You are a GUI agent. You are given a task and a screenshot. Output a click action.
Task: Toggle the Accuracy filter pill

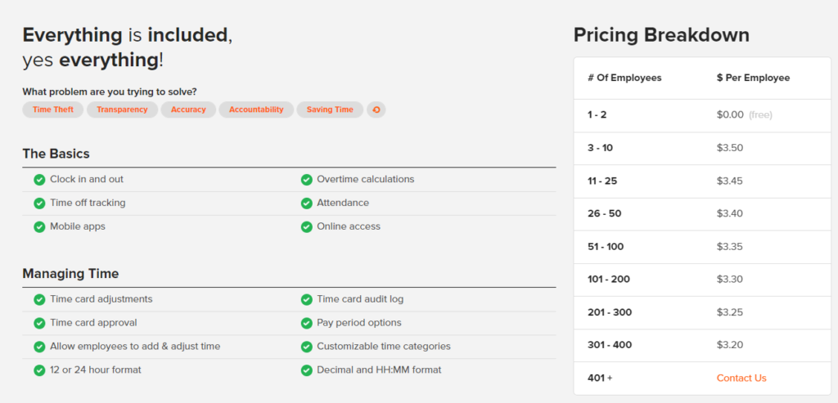[188, 110]
